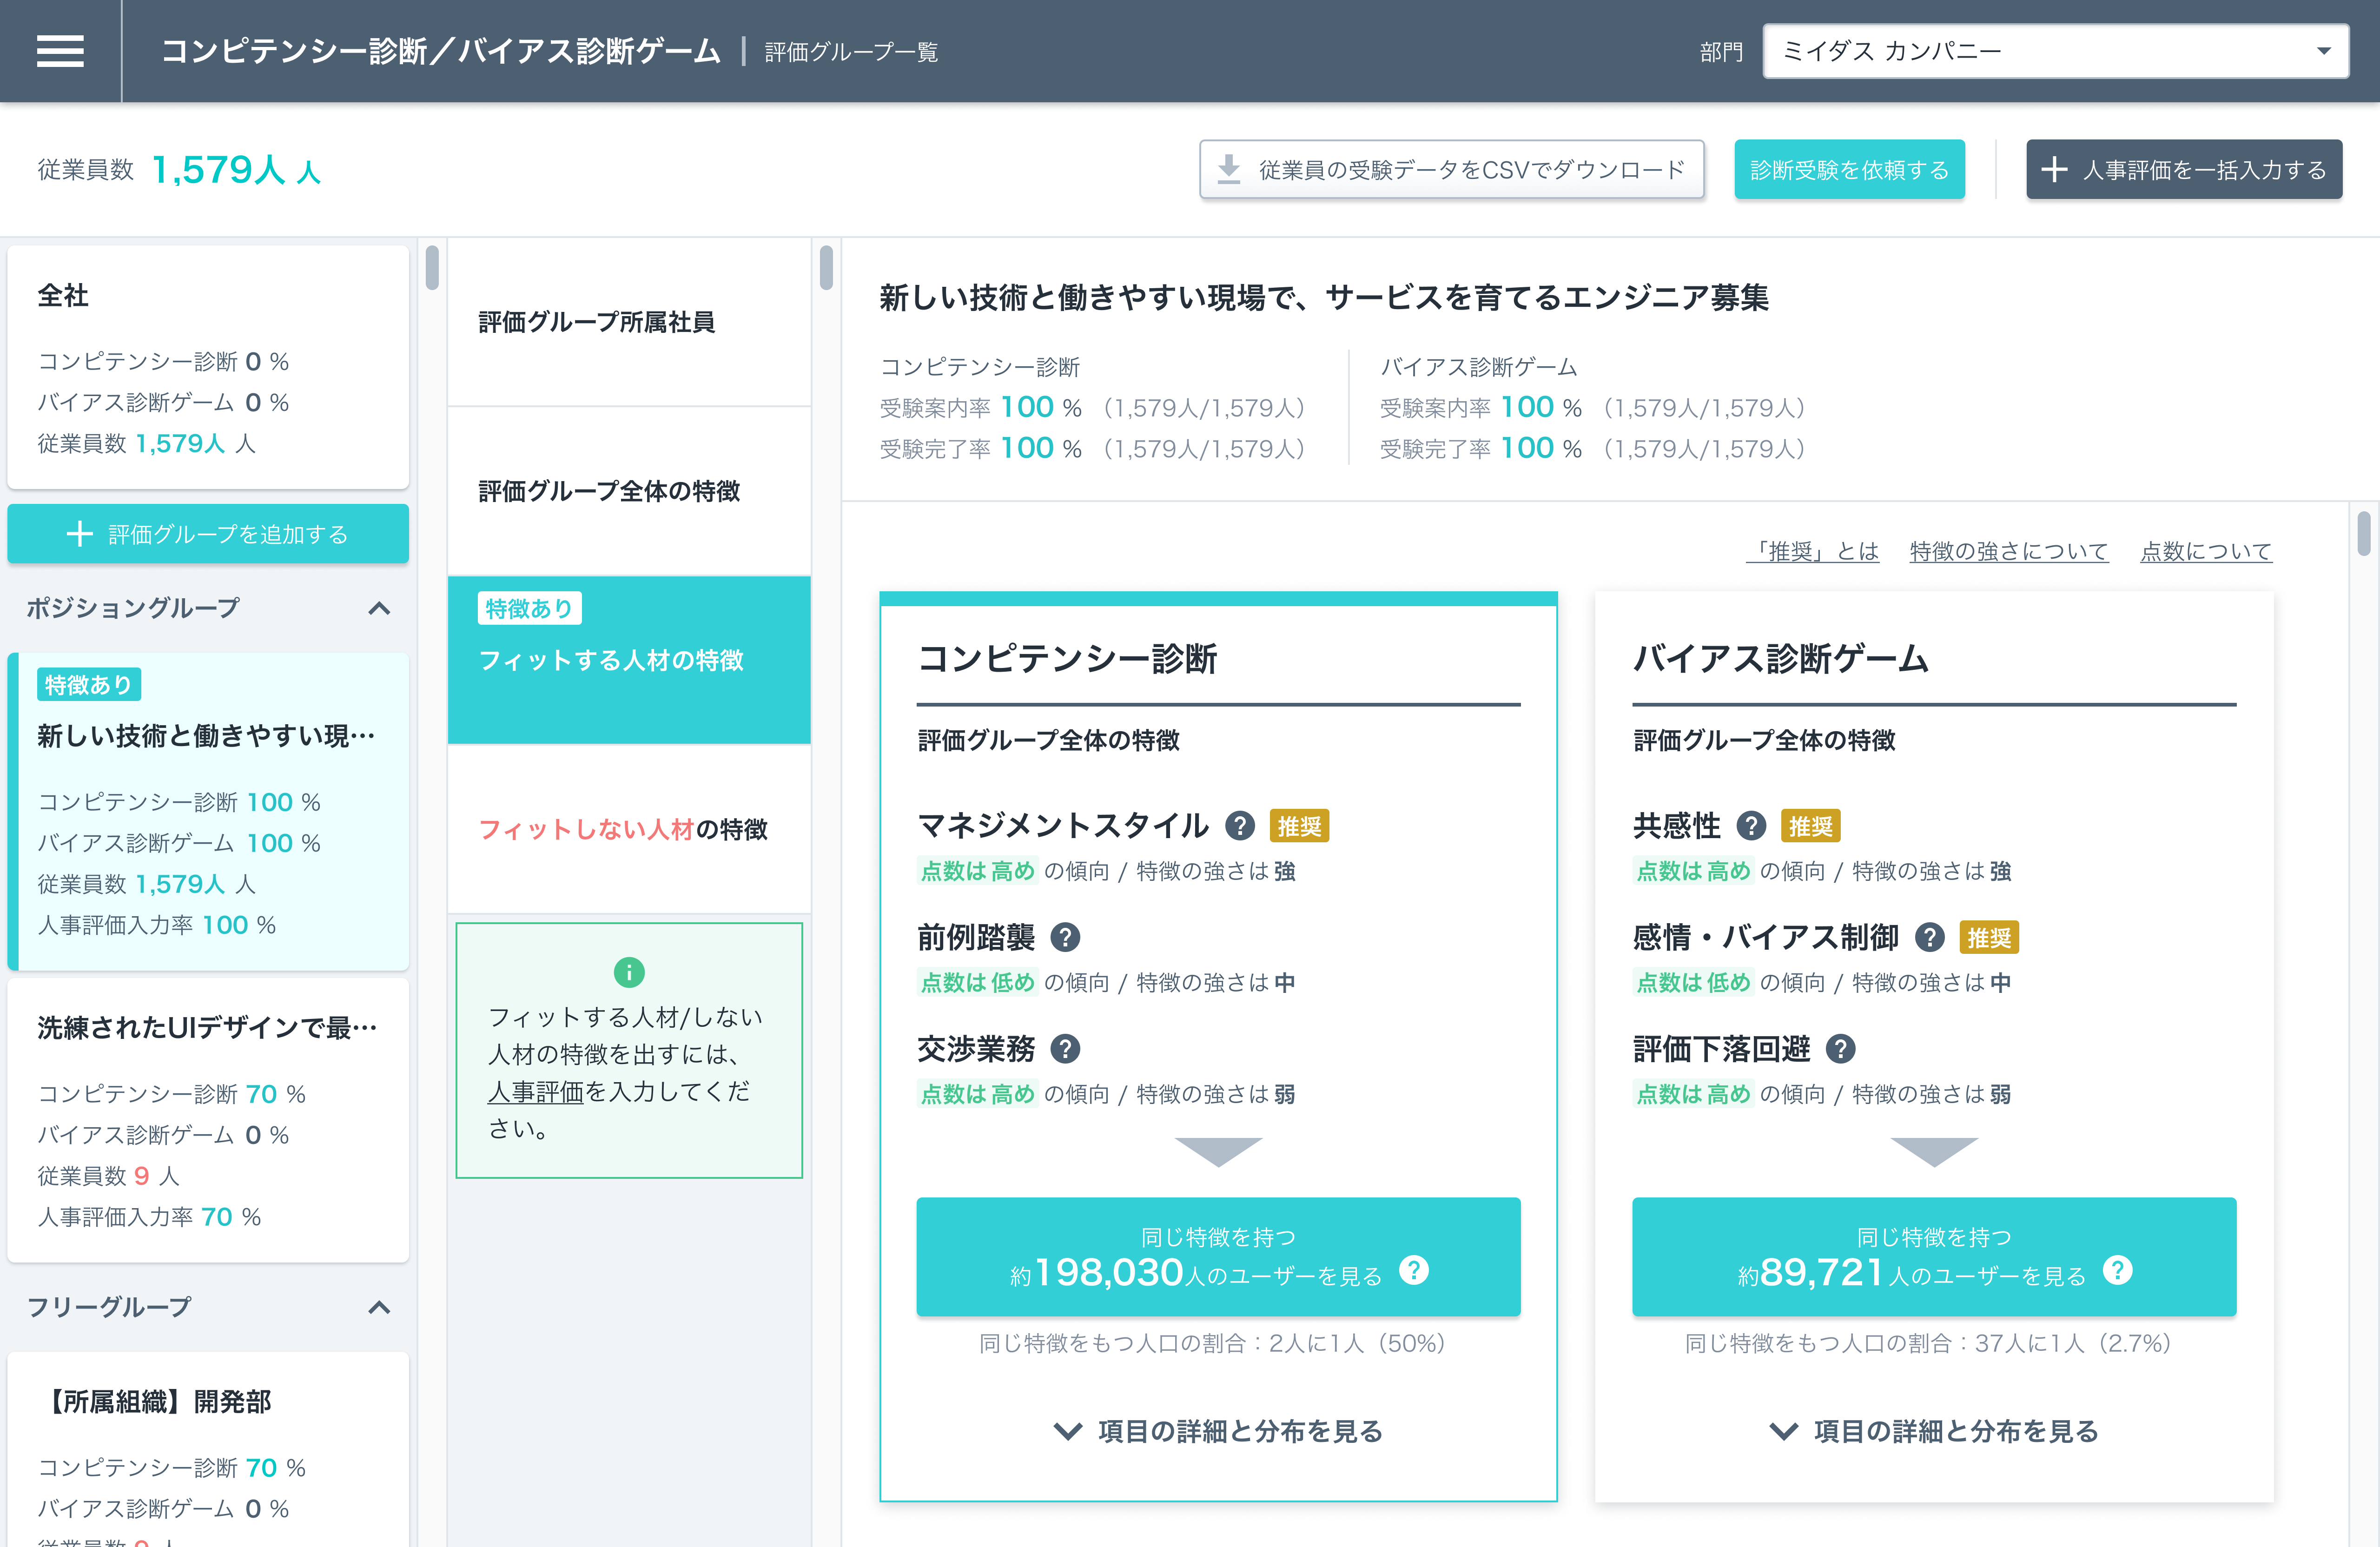Click 同じ特徴をもつ人口の割合：37人に1人（2.7%) text

tap(1928, 1343)
